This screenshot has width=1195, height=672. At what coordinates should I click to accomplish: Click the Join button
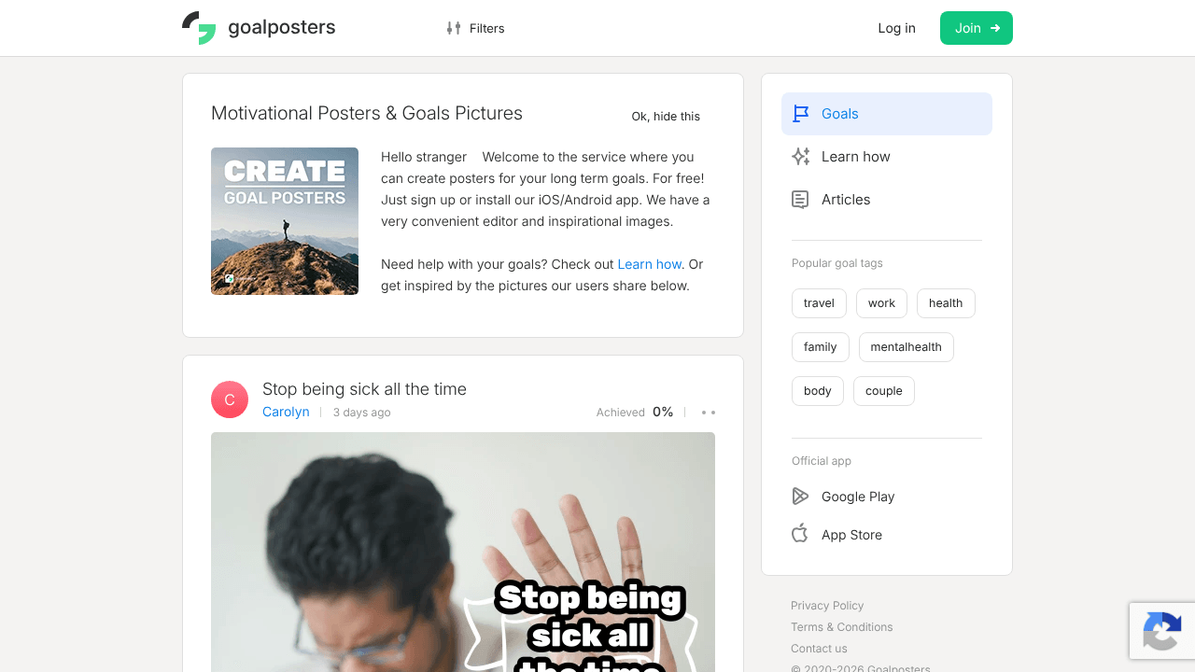(x=977, y=28)
